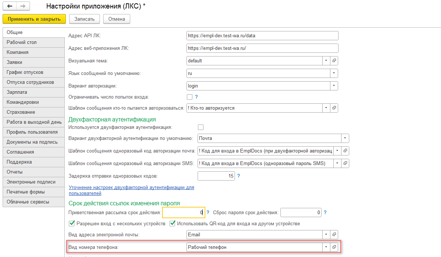Open the Шаблон сообщения кто-то пытается авторизоваться item icon

coord(334,108)
